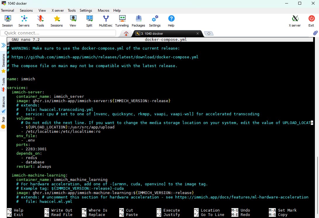Click the immich.app ml-hardware-acceleration URL
The height and width of the screenshot is (218, 319).
[x=242, y=197]
